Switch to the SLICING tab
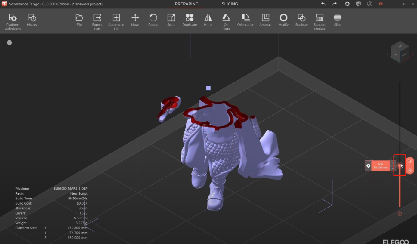Image resolution: width=417 pixels, height=244 pixels. pyautogui.click(x=230, y=4)
